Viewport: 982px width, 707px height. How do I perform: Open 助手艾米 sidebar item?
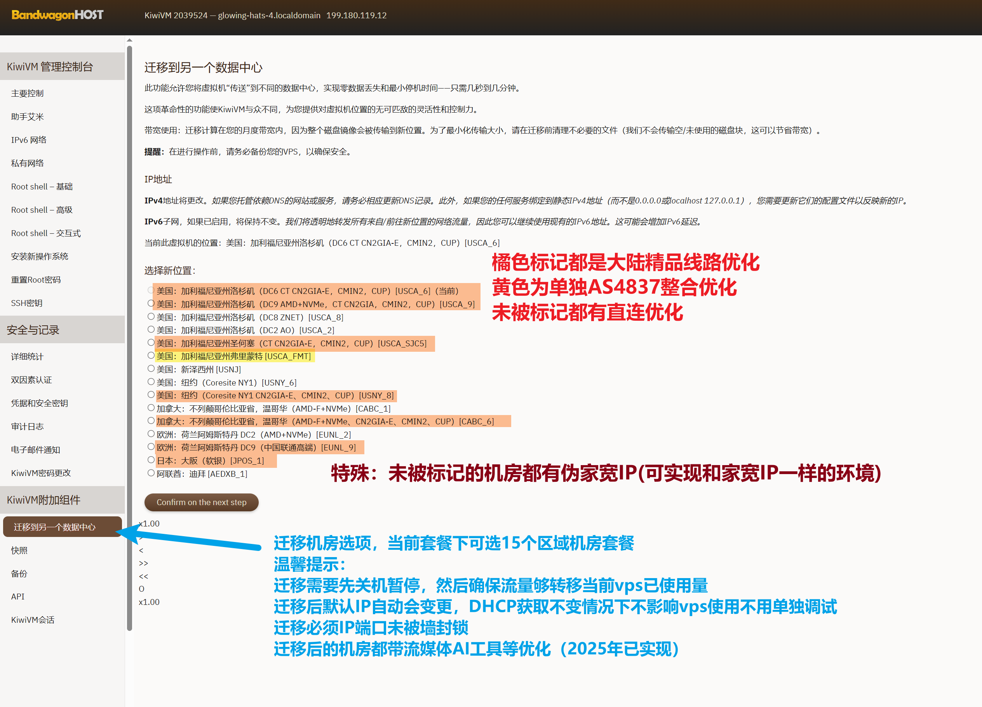[x=27, y=117]
